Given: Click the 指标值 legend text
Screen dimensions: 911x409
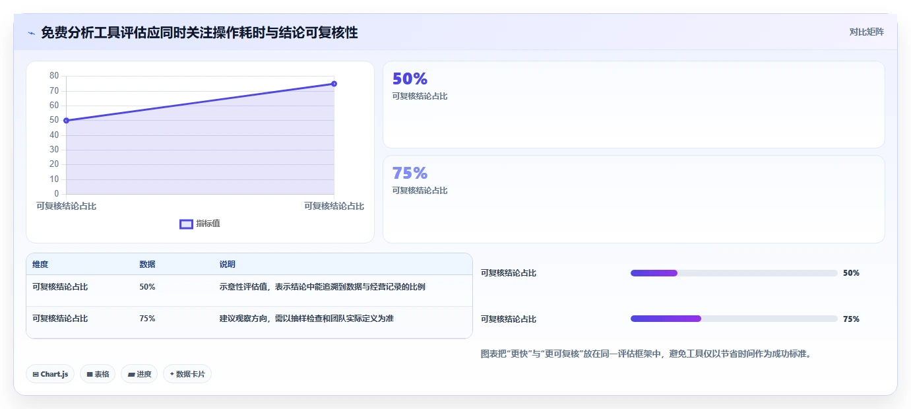Looking at the screenshot, I should point(208,224).
